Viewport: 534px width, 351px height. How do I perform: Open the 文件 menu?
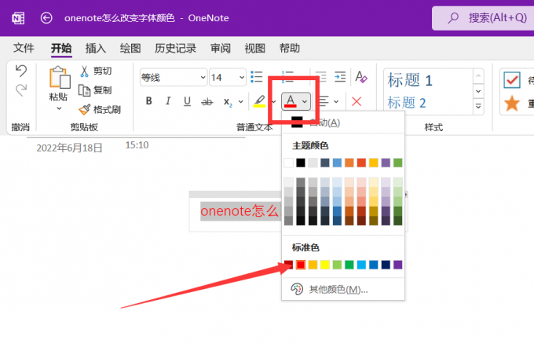pyautogui.click(x=24, y=48)
